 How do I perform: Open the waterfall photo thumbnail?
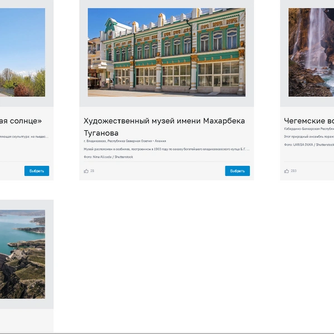point(311,52)
